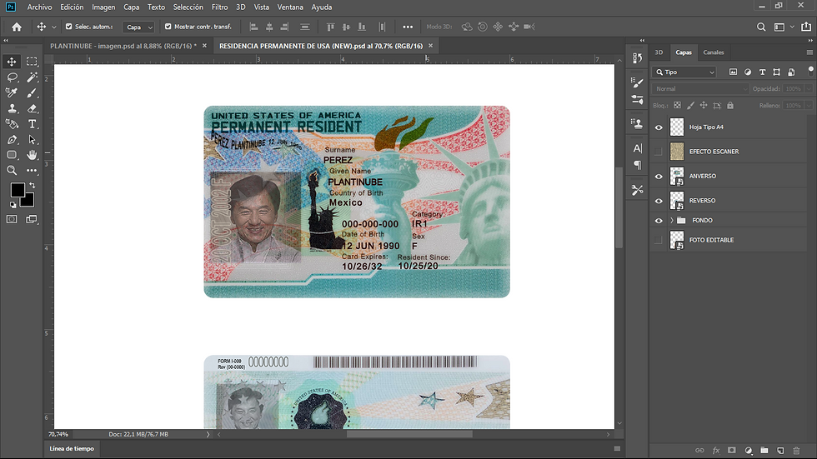Select the Eyedropper tool

click(x=12, y=92)
